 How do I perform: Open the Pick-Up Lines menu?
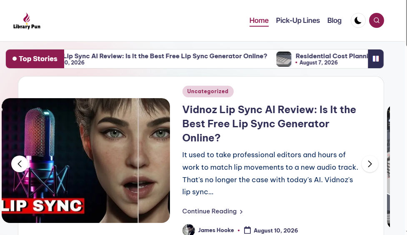click(298, 20)
